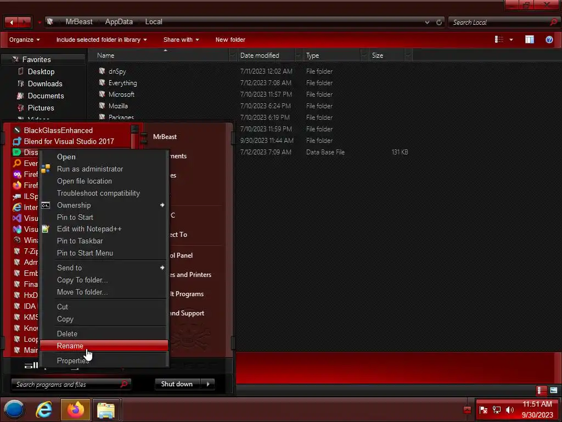Expand the Send to submenu arrow
The image size is (562, 422).
click(x=162, y=268)
